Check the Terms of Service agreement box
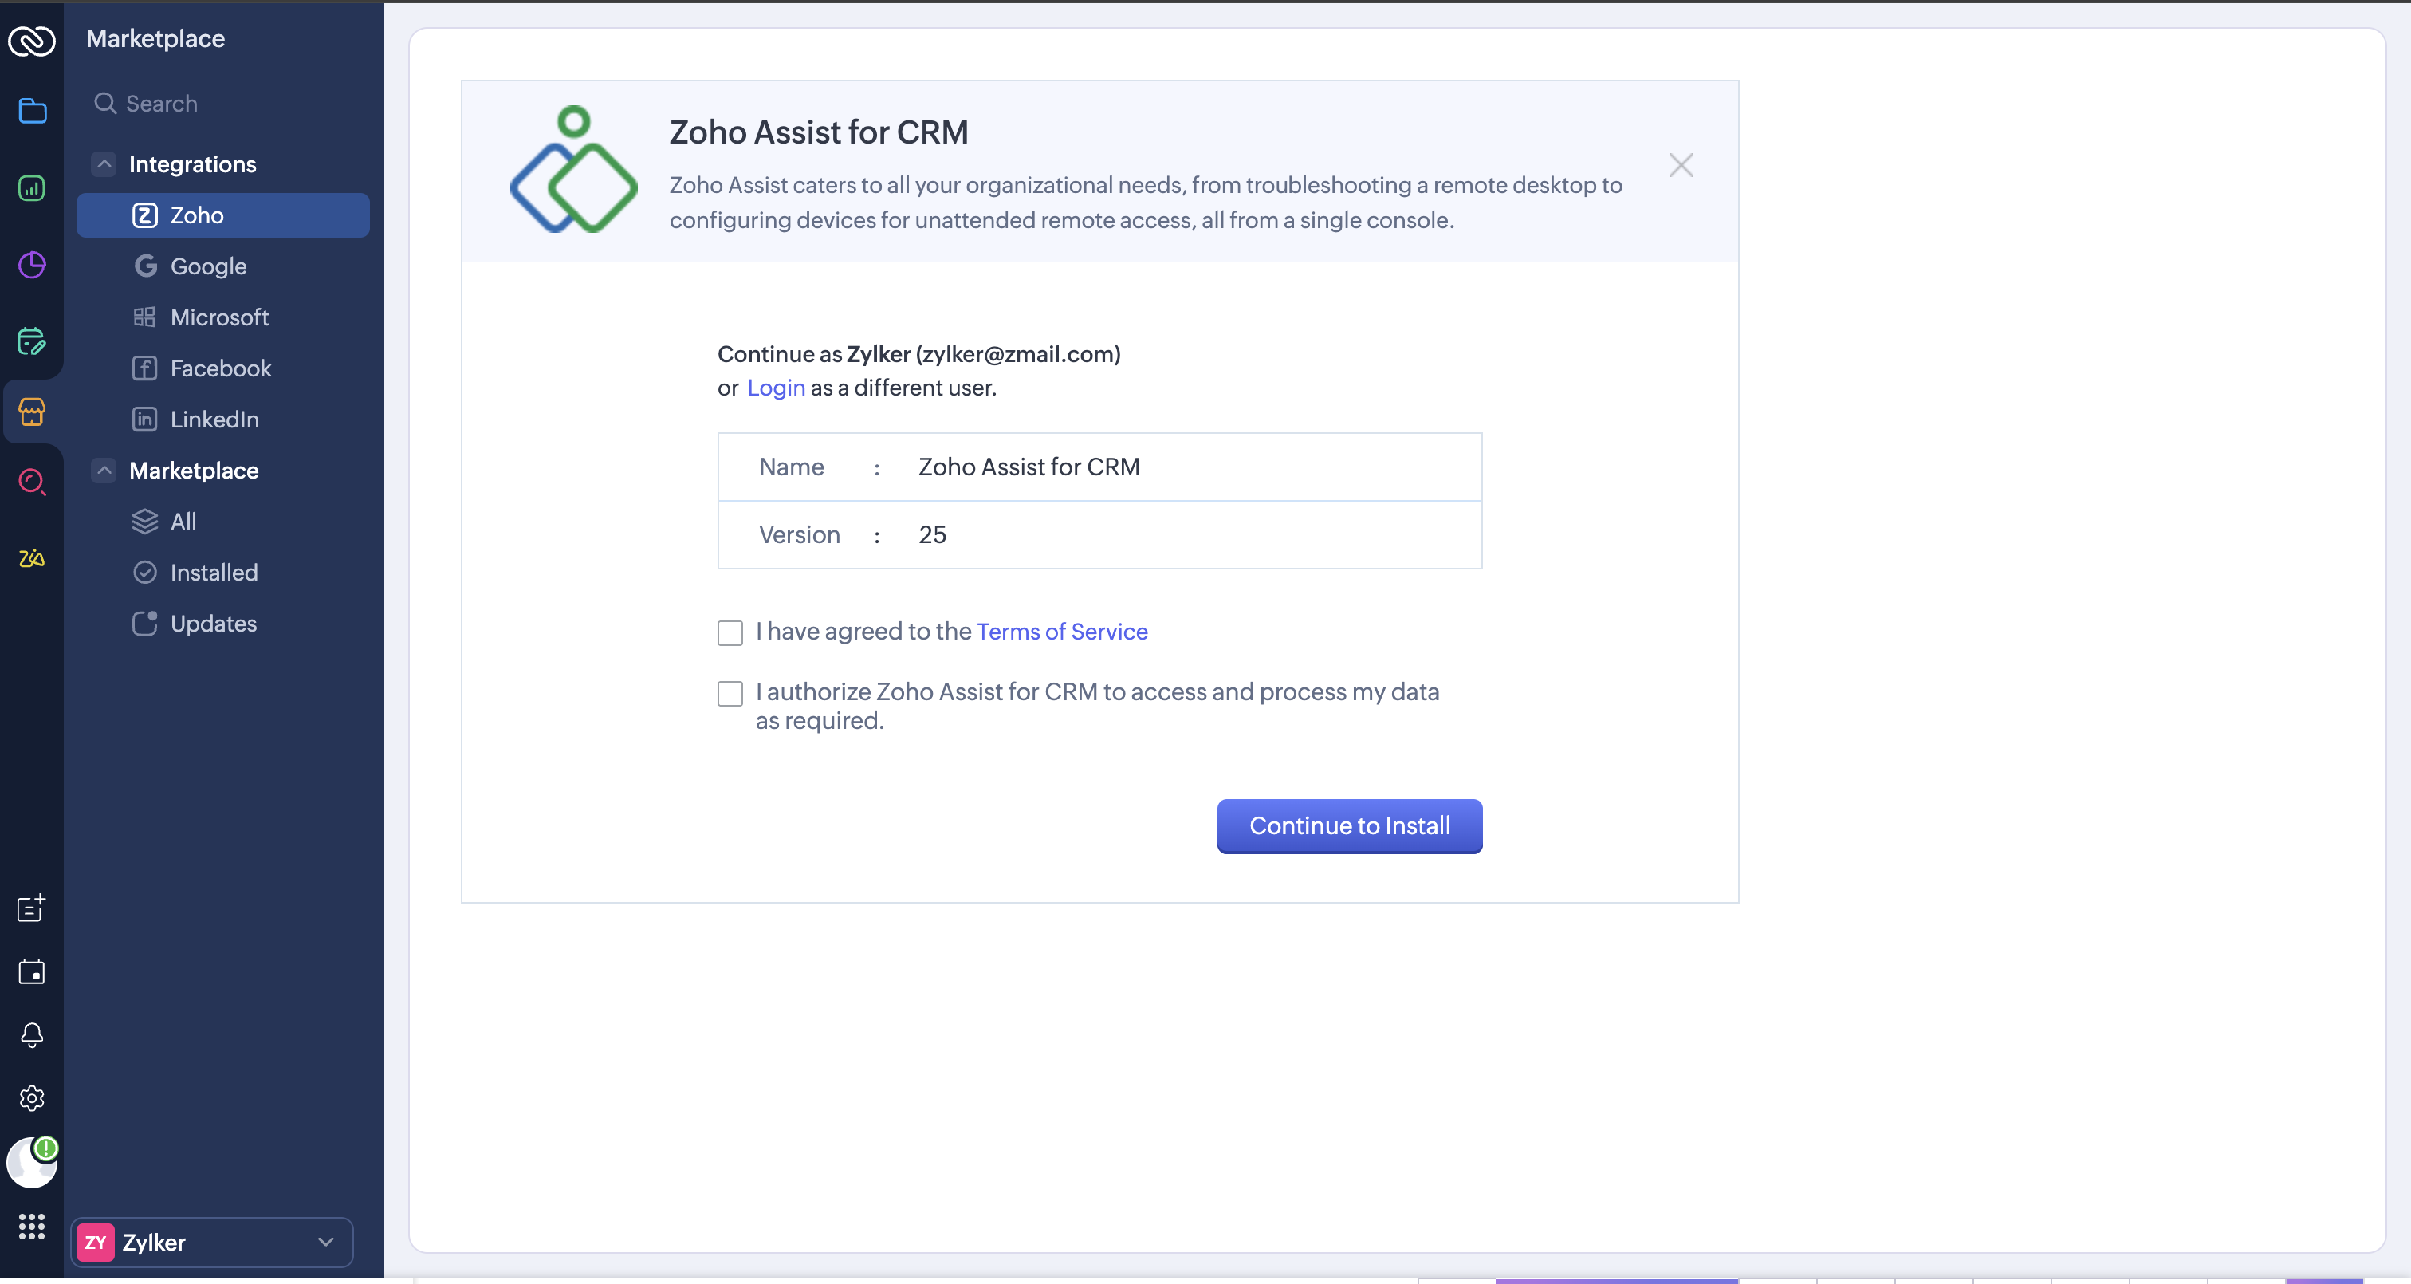 (x=730, y=633)
